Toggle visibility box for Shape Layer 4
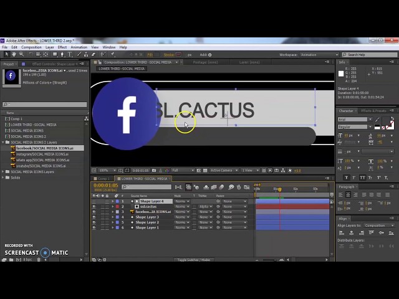399x299 pixels. click(94, 201)
